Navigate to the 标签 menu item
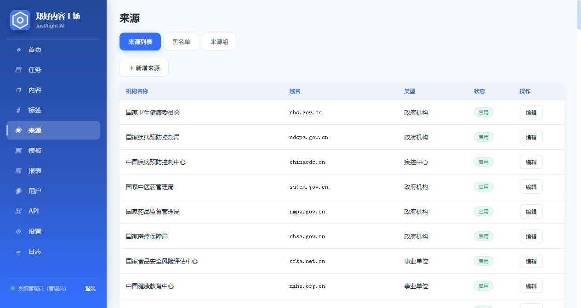 click(53, 110)
